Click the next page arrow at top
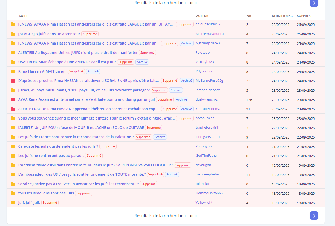Screen dimensions: 335x226 tap(314, 3)
